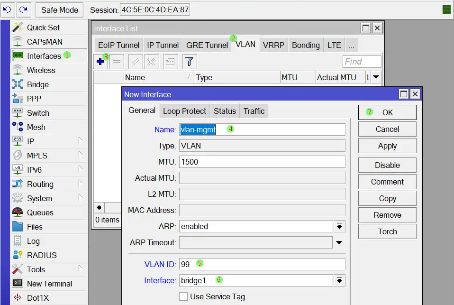This screenshot has height=305, width=454.
Task: Switch to the VRRP tab
Action: [x=273, y=45]
